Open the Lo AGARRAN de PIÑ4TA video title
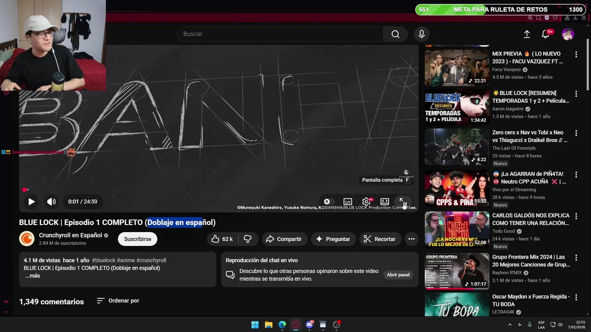The height and width of the screenshot is (332, 591). (529, 178)
